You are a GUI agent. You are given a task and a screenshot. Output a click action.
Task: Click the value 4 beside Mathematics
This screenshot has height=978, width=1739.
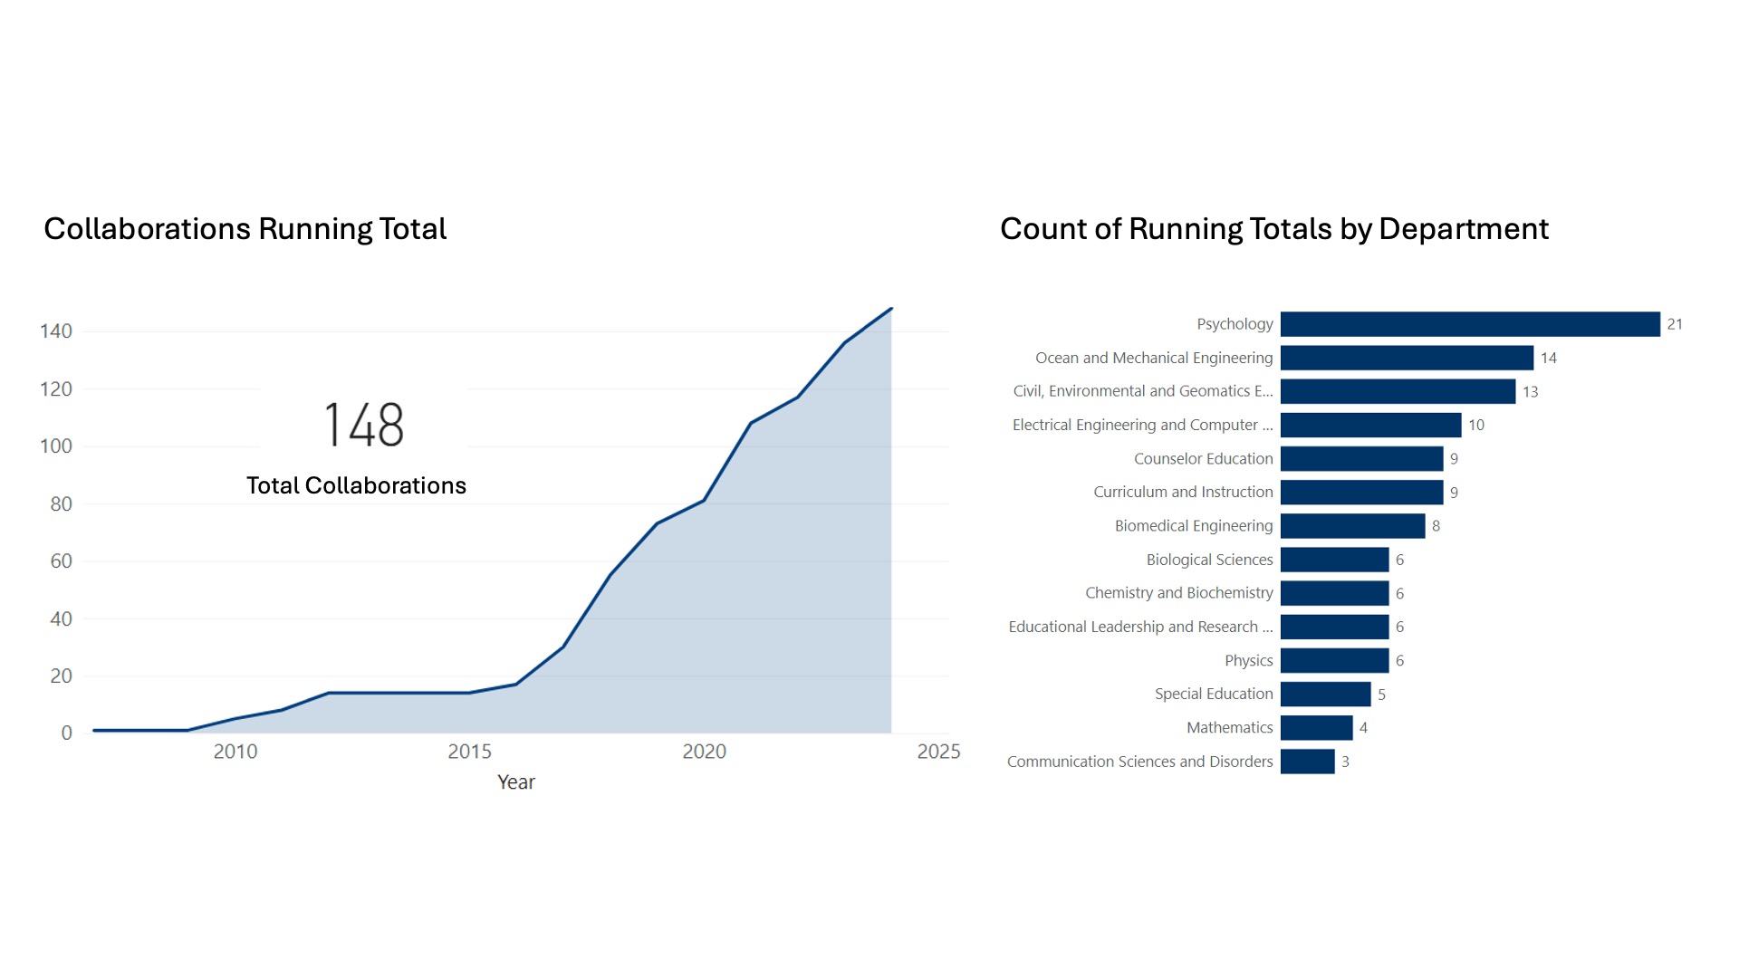1363,728
